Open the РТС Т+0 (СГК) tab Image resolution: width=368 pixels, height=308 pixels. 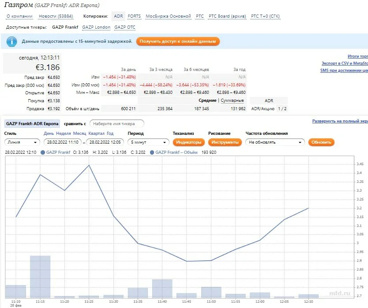(265, 16)
